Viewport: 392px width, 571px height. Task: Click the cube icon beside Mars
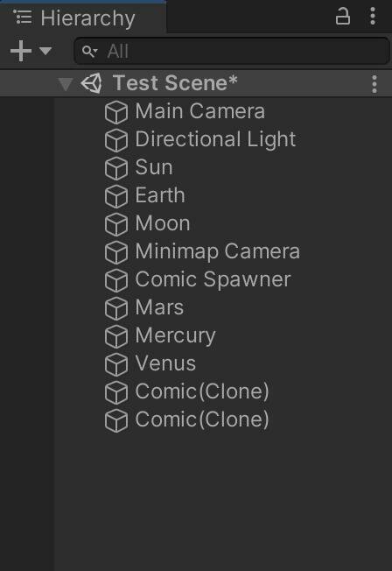[116, 308]
